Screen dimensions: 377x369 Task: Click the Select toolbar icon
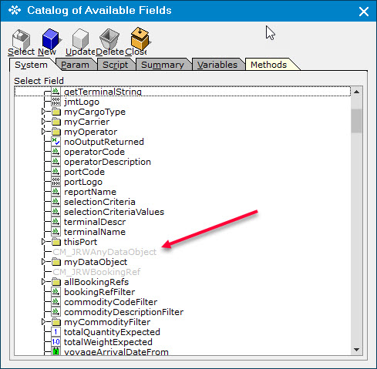pyautogui.click(x=21, y=39)
